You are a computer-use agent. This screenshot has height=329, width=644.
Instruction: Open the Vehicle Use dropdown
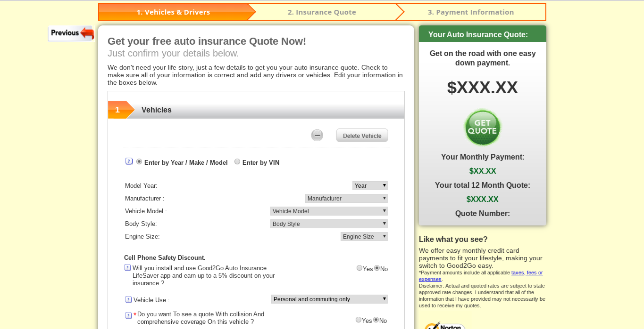(x=329, y=299)
